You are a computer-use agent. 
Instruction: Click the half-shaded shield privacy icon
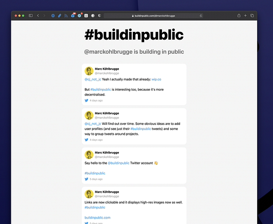pyautogui.click(x=99, y=15)
